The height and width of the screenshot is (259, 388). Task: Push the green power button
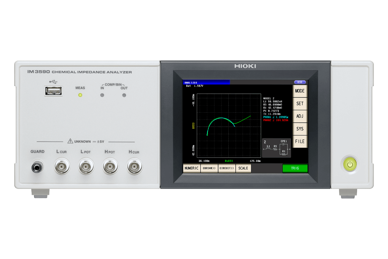[x=350, y=165]
